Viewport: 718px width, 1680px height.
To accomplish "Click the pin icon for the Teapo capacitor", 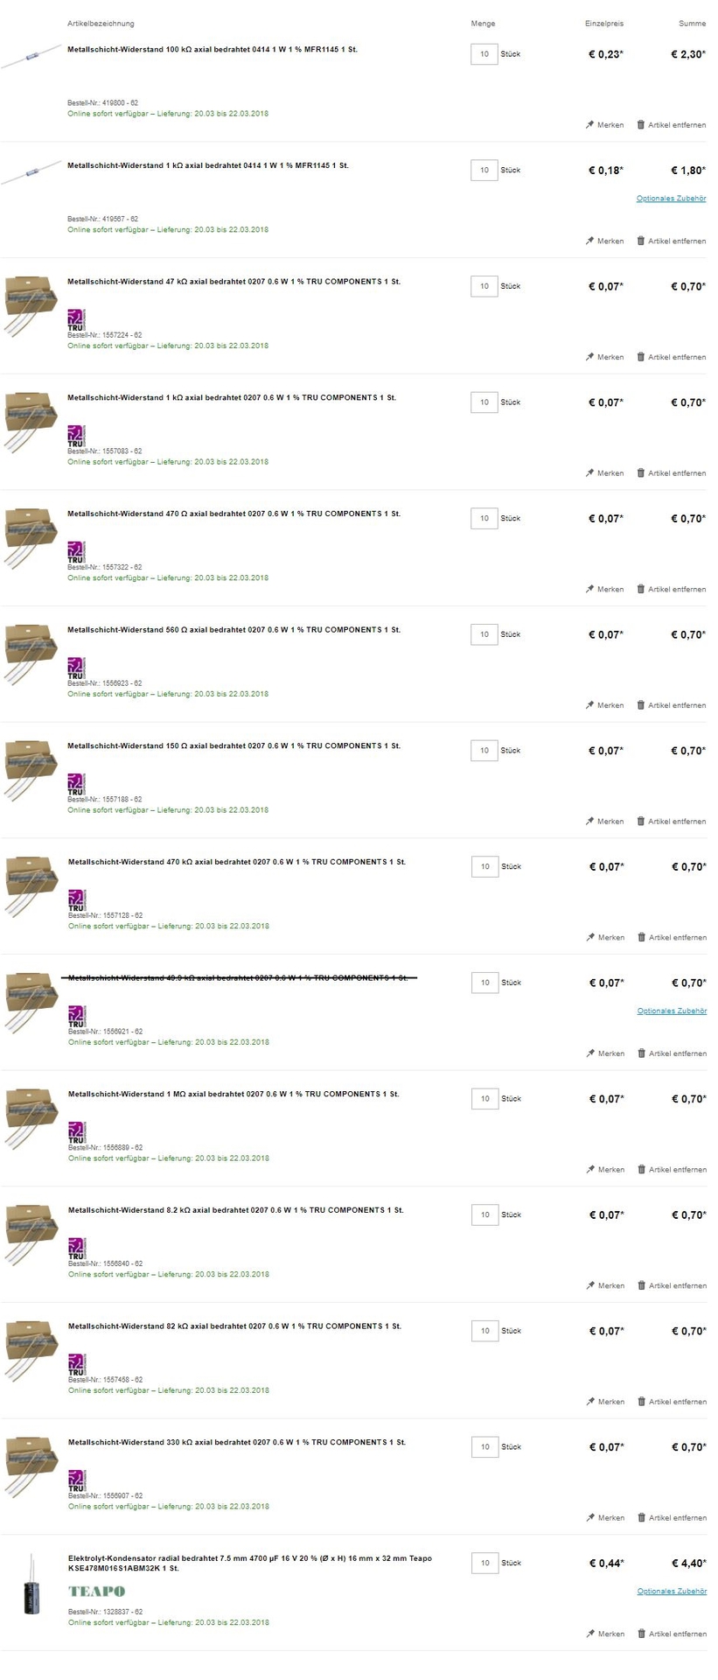I will pos(591,1634).
